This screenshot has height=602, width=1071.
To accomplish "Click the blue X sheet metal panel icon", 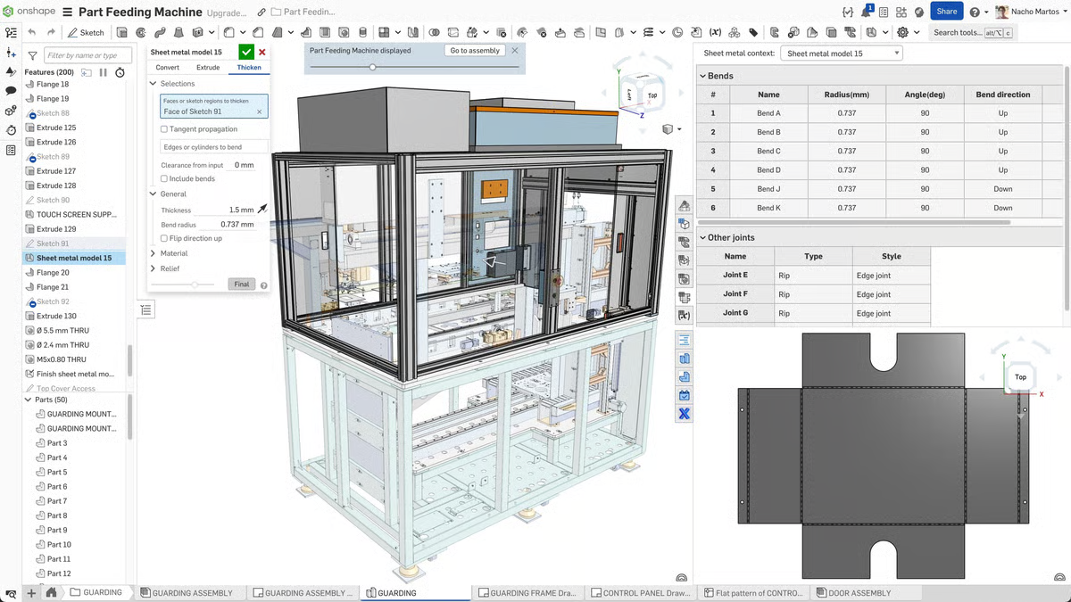I will 685,413.
